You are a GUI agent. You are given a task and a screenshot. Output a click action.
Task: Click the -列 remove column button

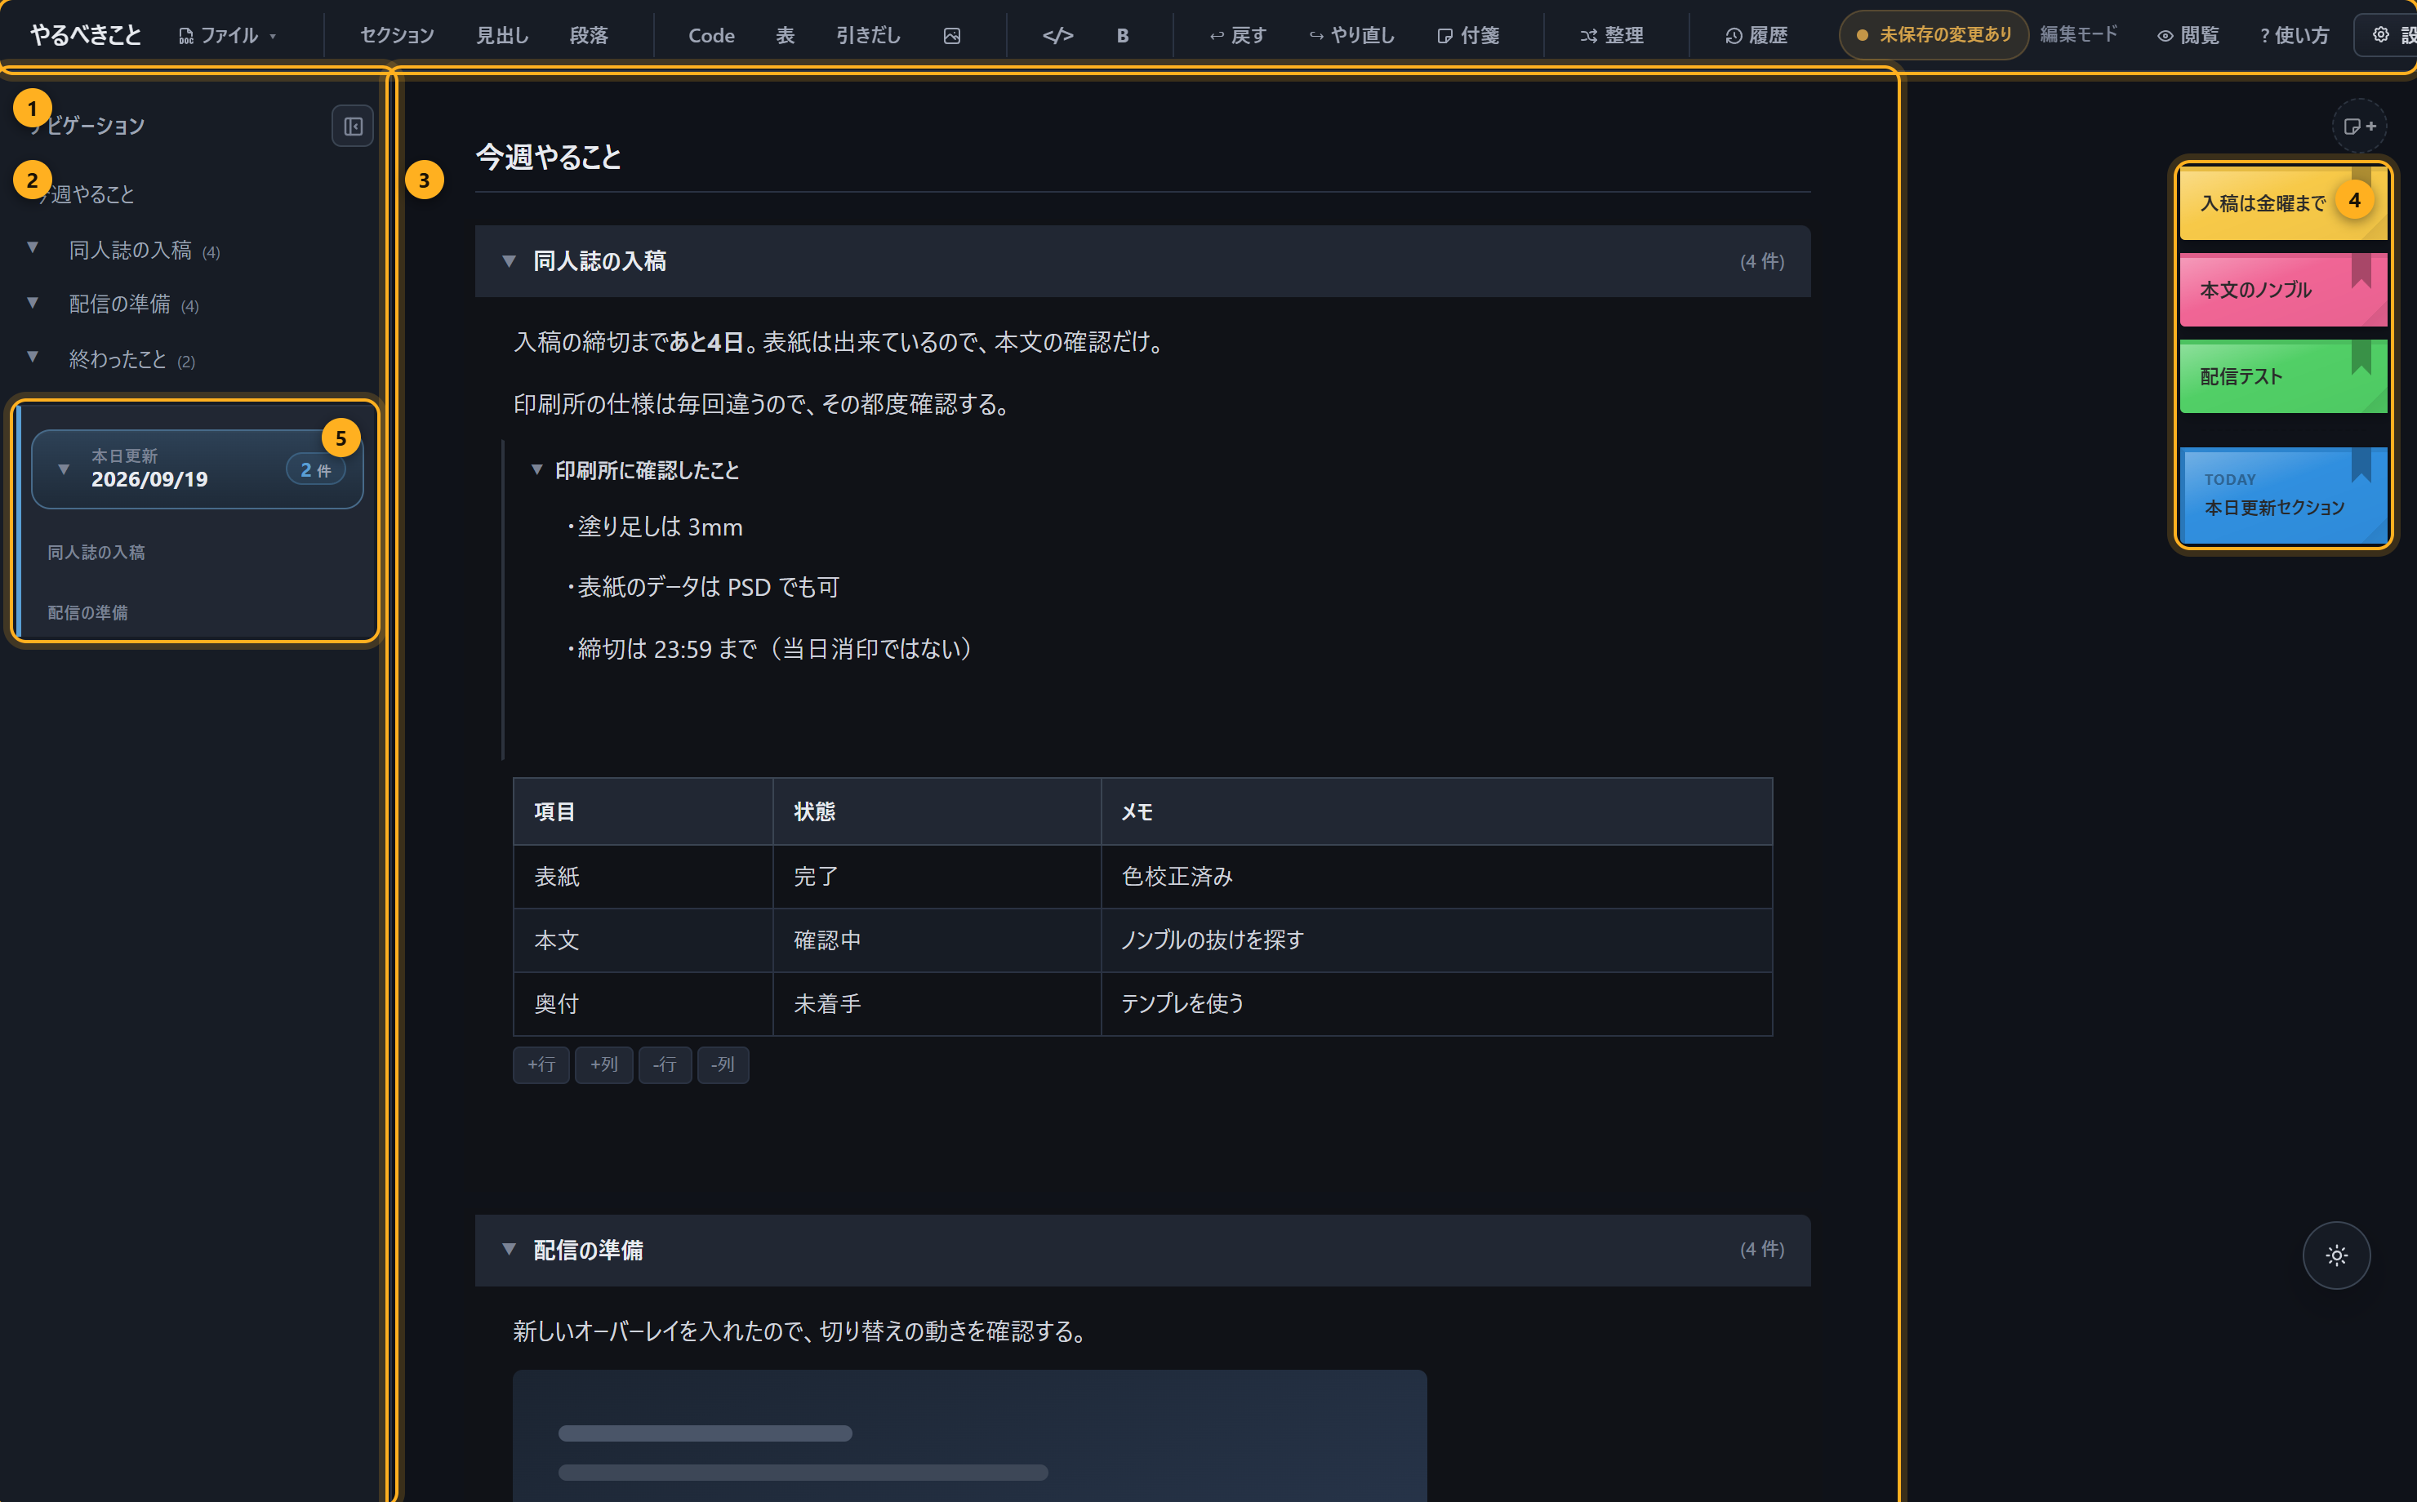click(723, 1064)
